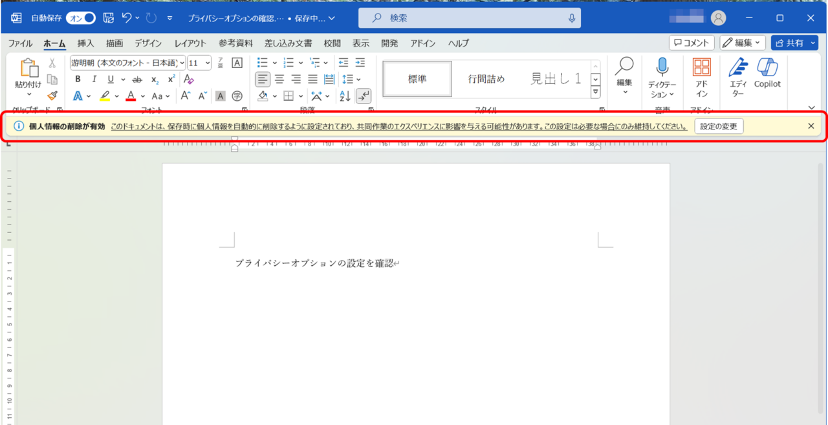
Task: Open the ファイル menu tab
Action: tap(20, 43)
